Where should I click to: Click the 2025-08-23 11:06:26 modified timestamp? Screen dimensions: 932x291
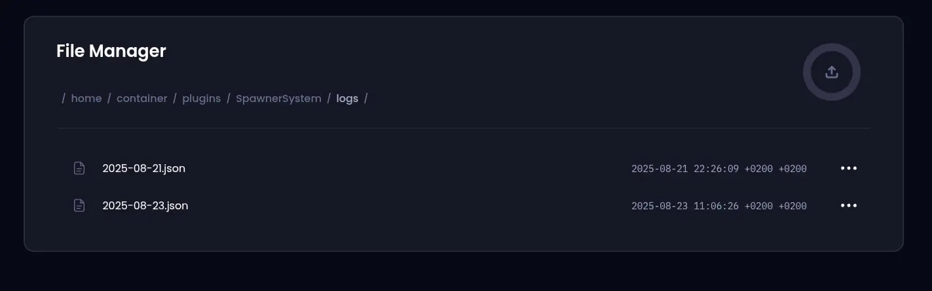pyautogui.click(x=718, y=206)
